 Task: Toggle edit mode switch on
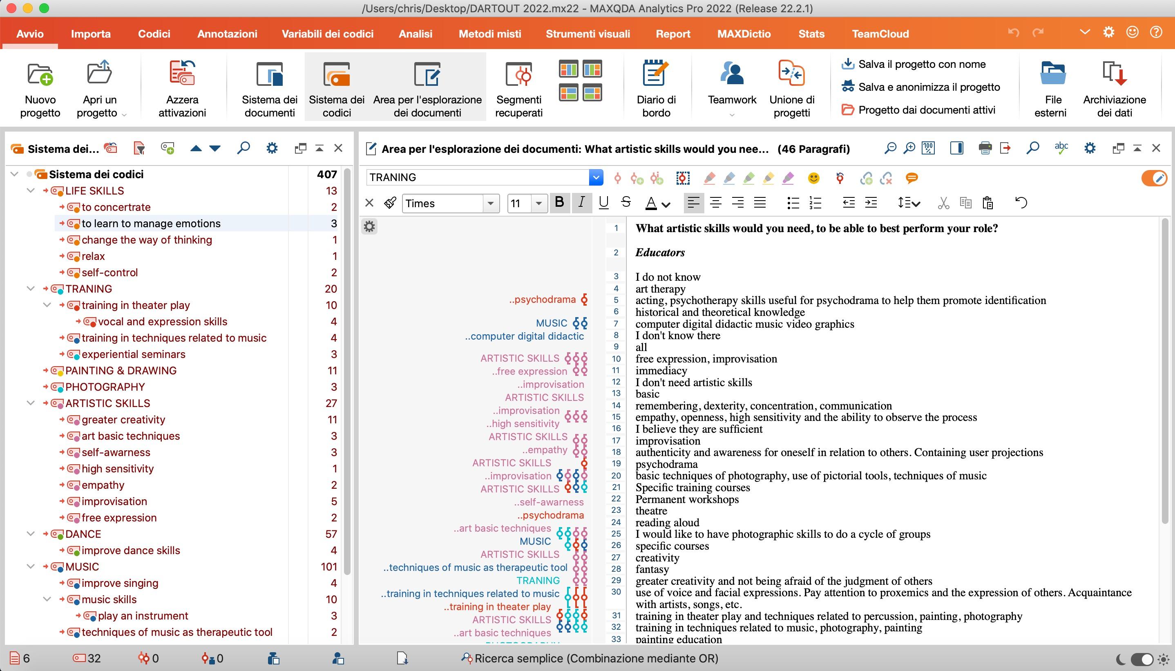1154,178
